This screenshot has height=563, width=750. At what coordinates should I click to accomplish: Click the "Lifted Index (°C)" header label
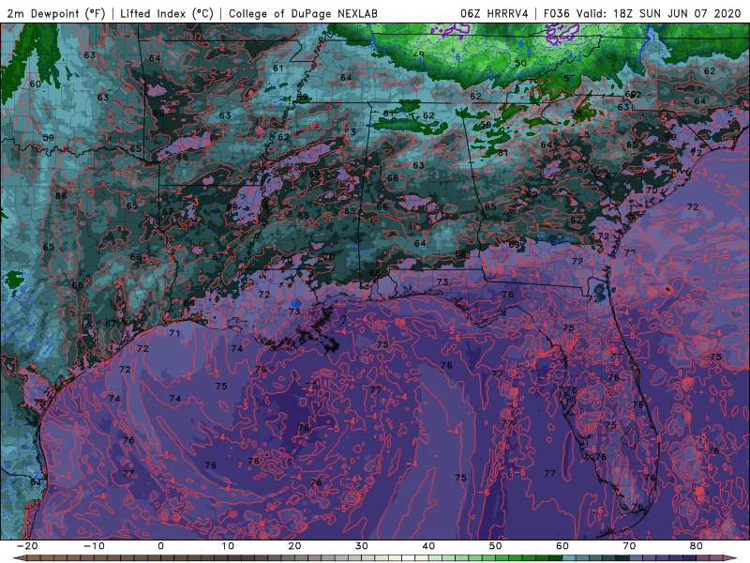click(x=167, y=13)
